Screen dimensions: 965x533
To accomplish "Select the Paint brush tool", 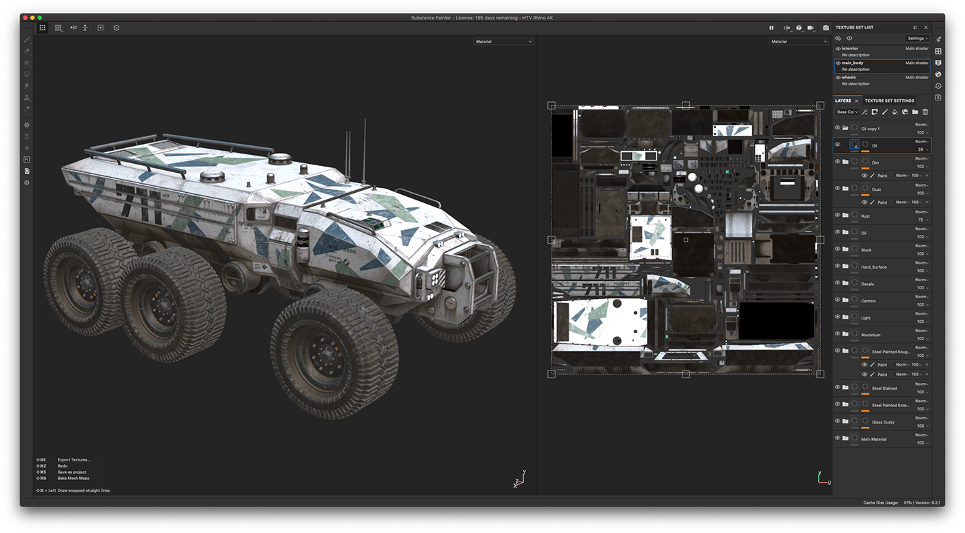I will tap(27, 39).
